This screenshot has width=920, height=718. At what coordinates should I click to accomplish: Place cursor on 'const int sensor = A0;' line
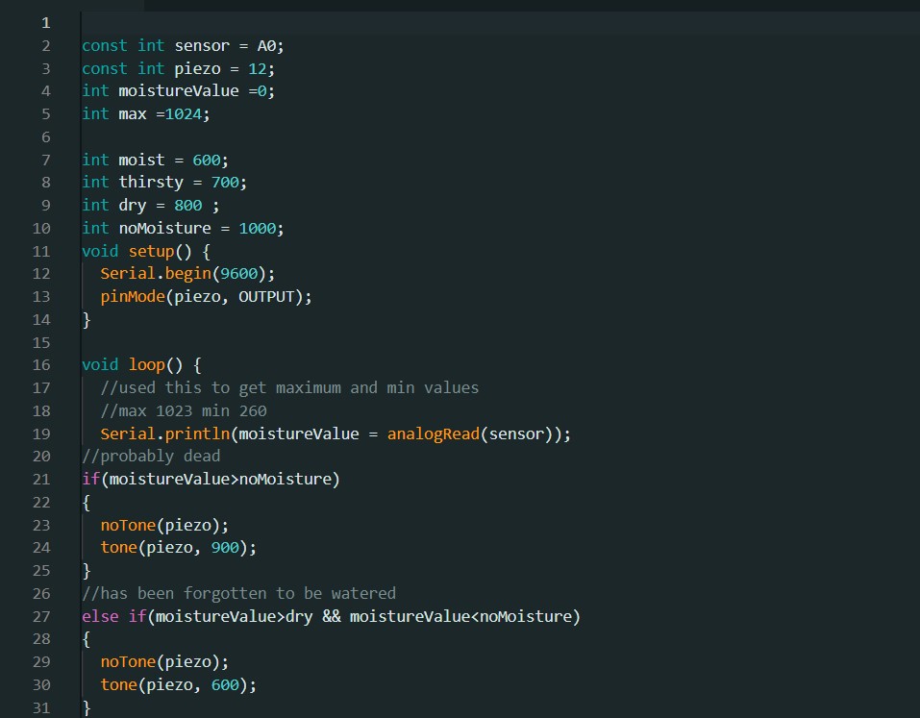pyautogui.click(x=183, y=46)
